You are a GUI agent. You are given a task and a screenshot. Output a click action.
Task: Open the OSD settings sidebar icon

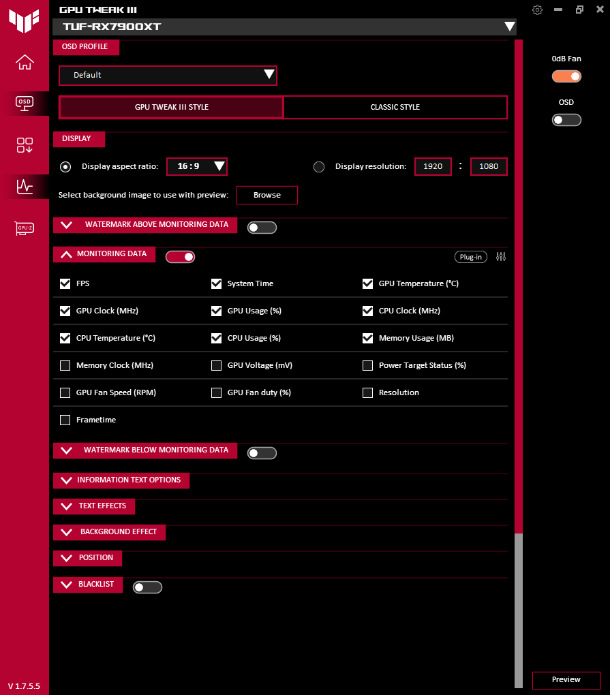click(x=25, y=104)
